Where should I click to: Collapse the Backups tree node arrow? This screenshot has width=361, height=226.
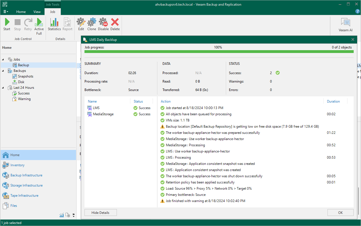pos(4,71)
